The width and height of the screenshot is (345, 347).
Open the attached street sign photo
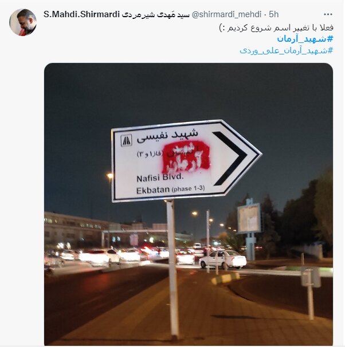[x=189, y=204]
